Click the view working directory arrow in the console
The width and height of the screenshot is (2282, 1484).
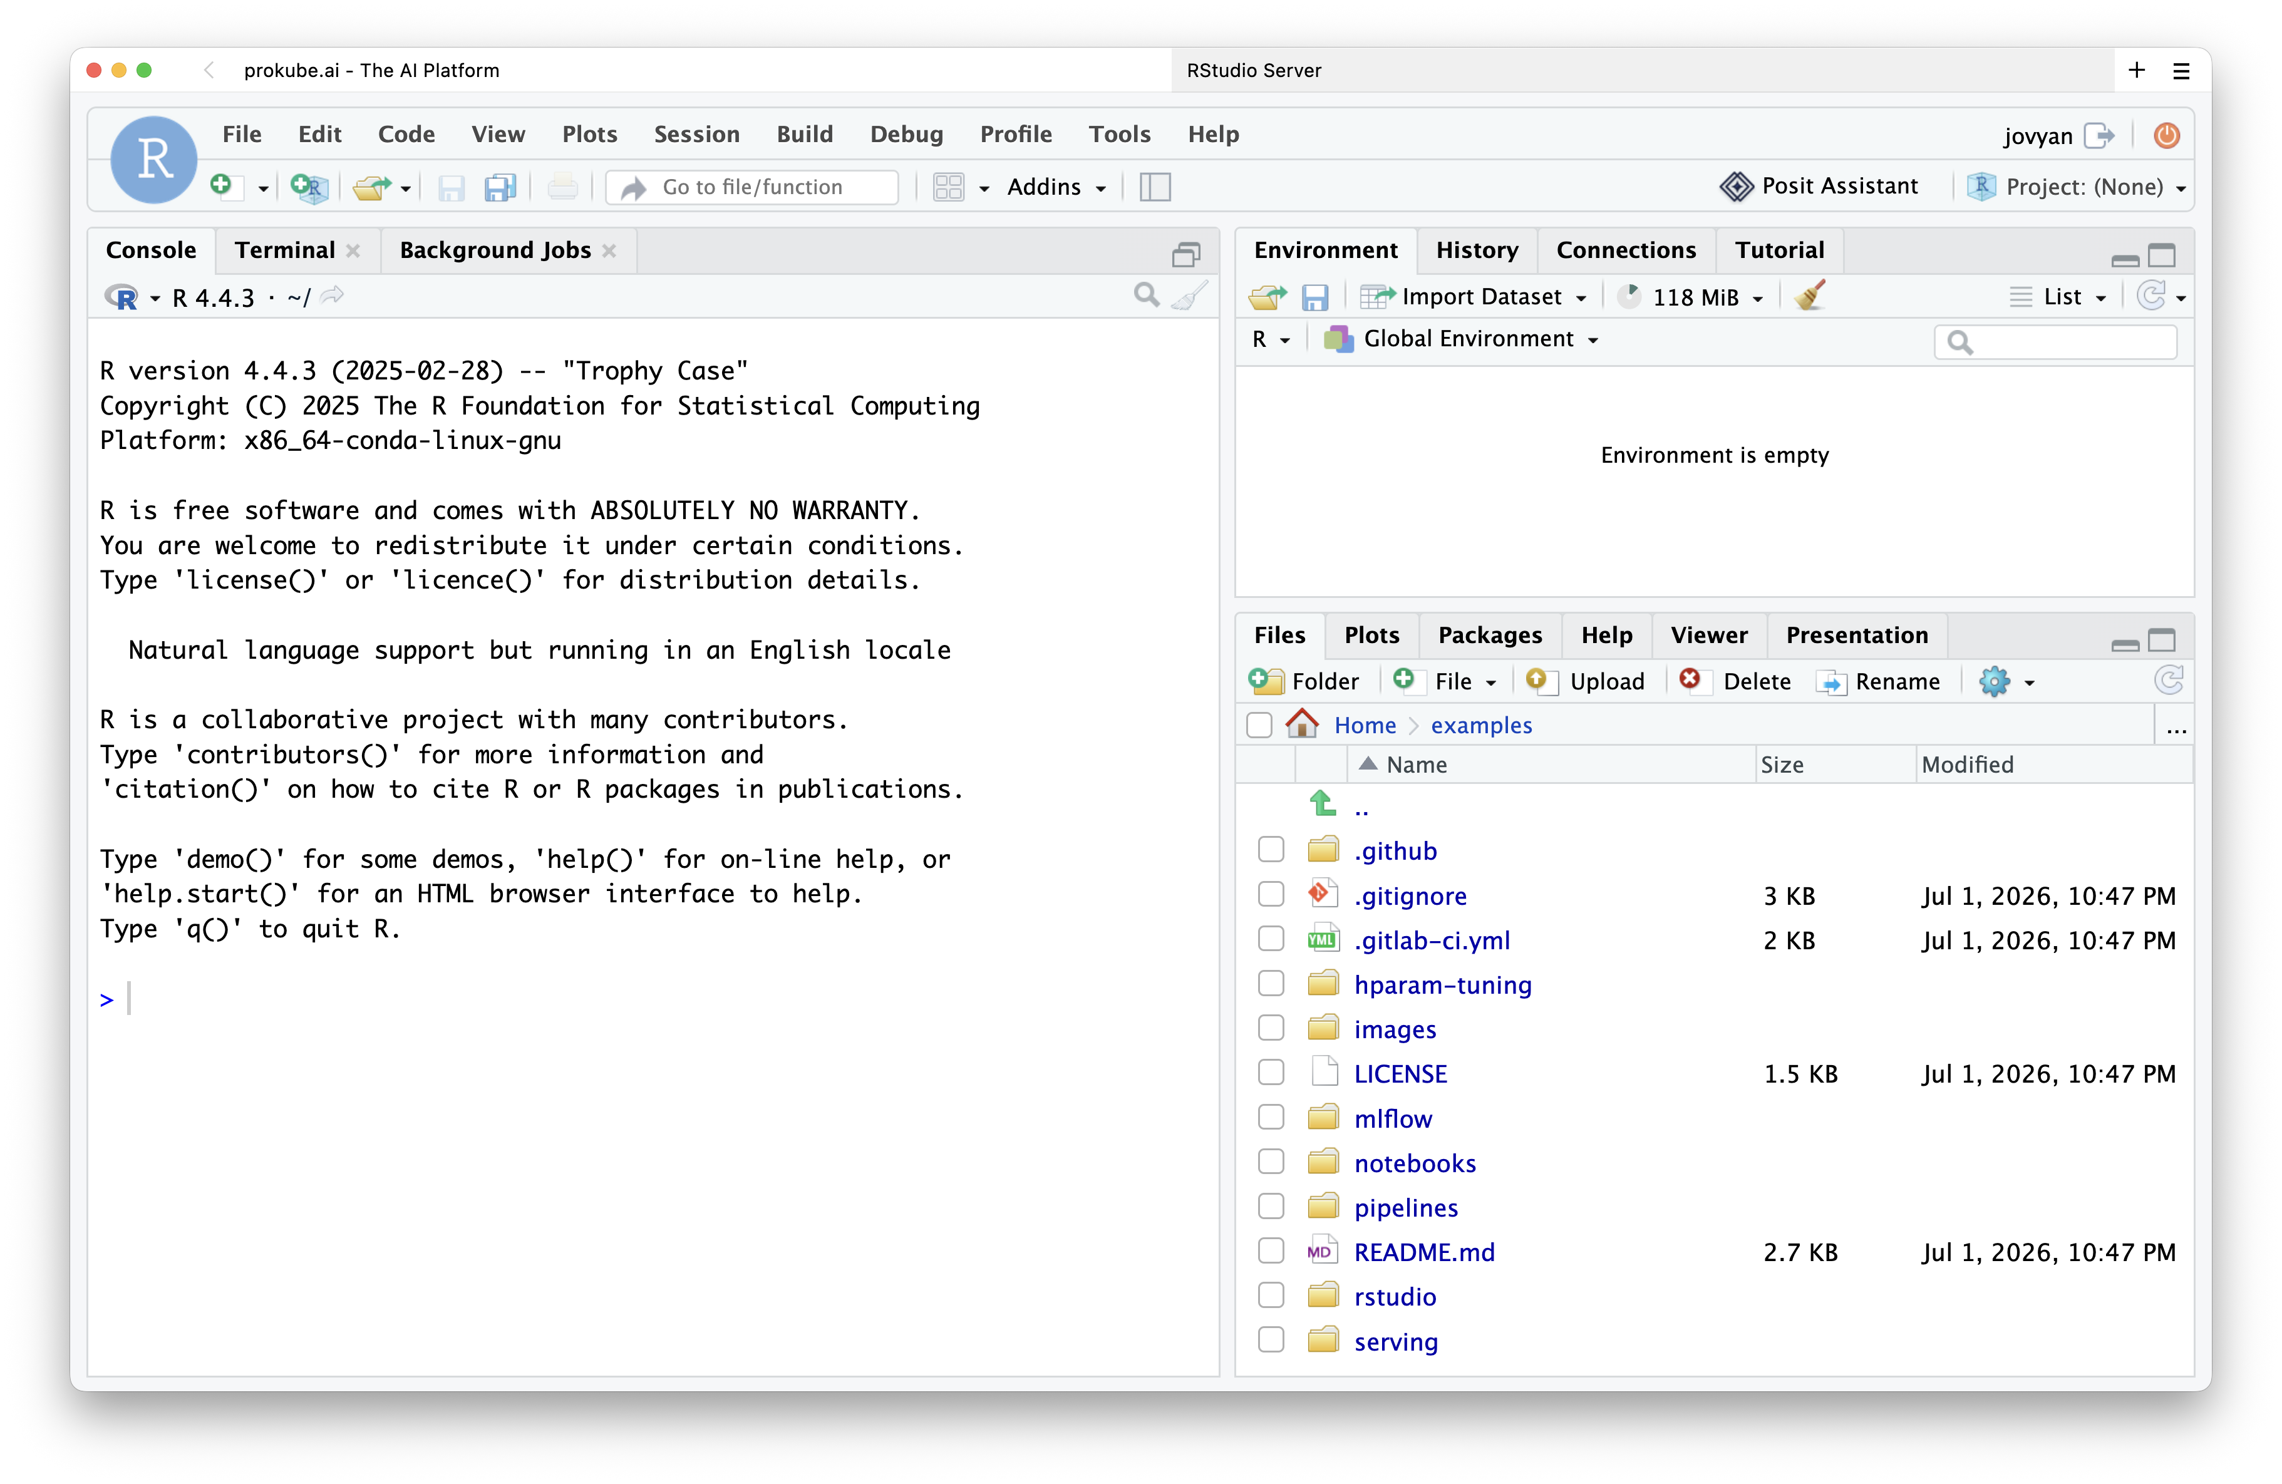332,296
